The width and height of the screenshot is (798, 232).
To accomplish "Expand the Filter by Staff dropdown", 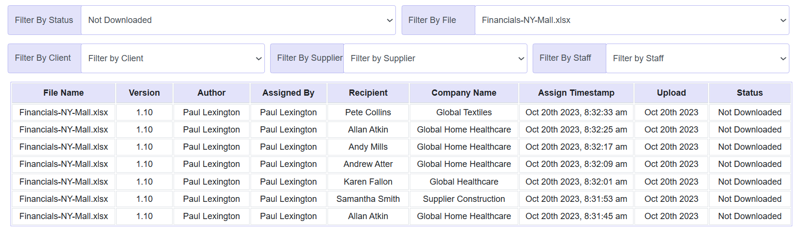I will (x=697, y=58).
